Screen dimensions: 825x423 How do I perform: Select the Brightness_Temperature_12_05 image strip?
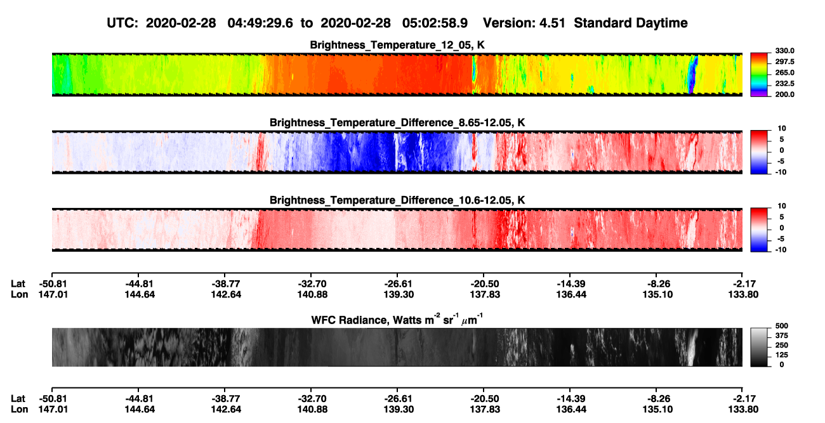(x=397, y=75)
